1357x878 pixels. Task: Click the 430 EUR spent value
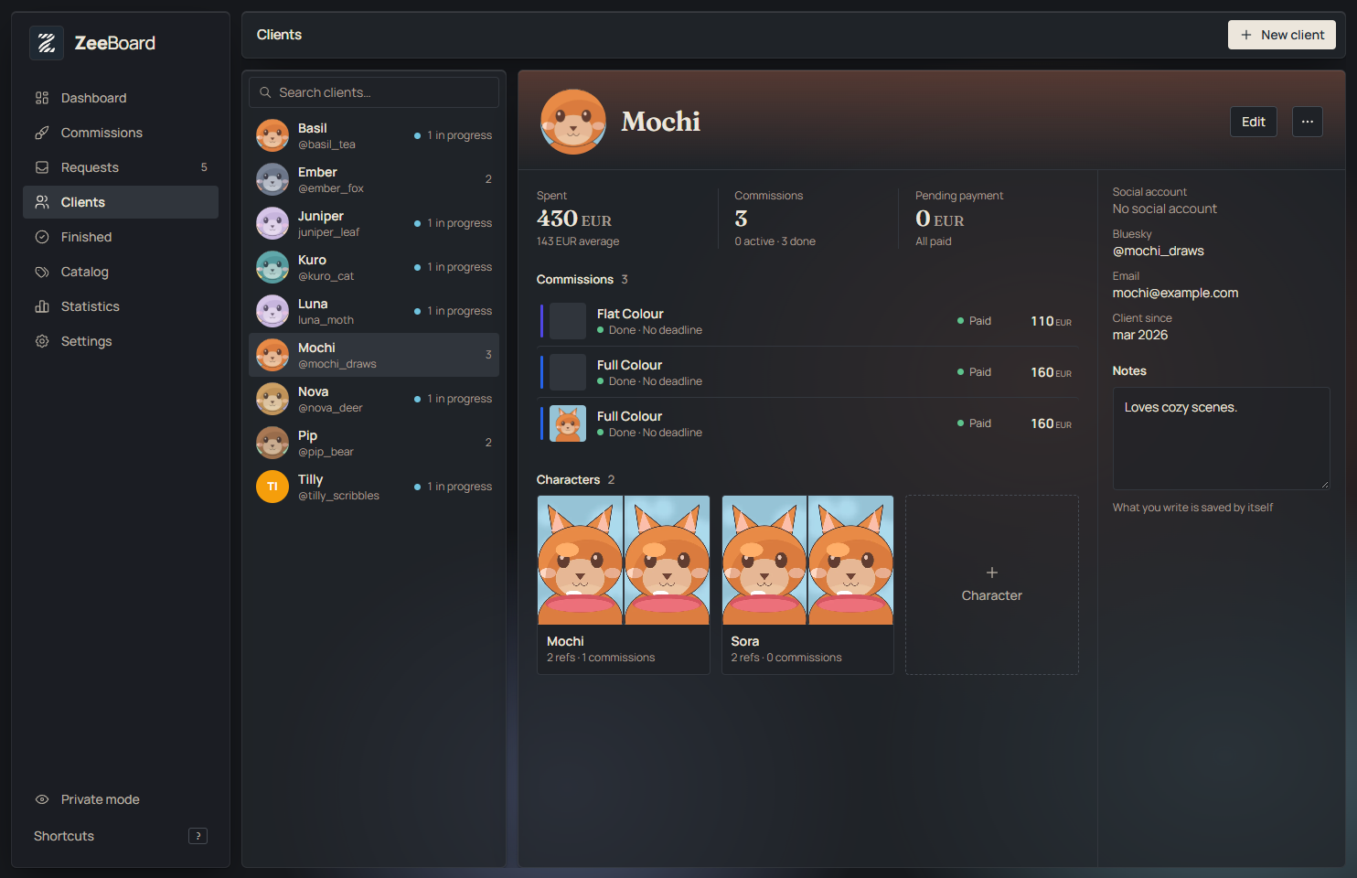click(x=574, y=219)
